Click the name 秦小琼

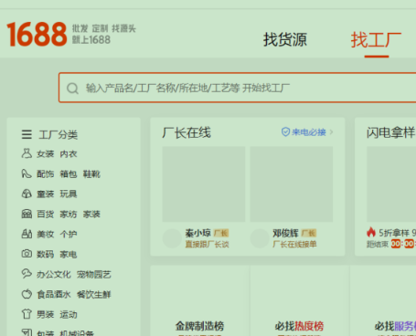tap(198, 233)
